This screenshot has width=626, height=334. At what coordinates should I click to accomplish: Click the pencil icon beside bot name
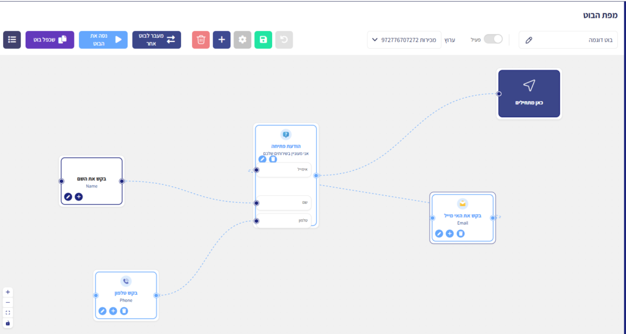(529, 40)
